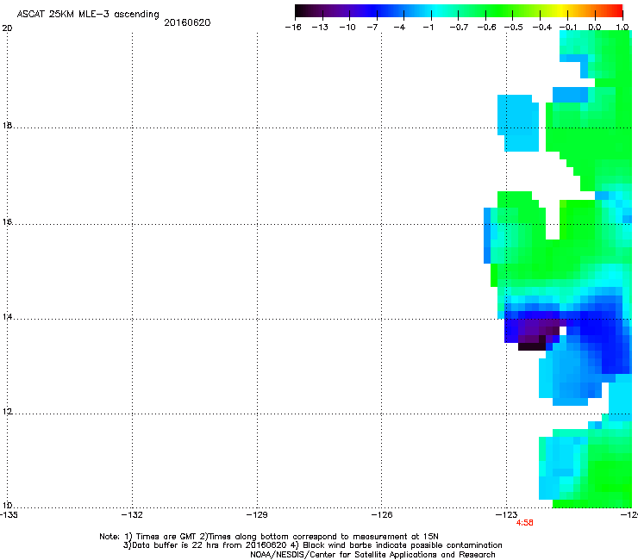Click the colorbar label -1
Screen dimensions: 638x560
coord(428,28)
